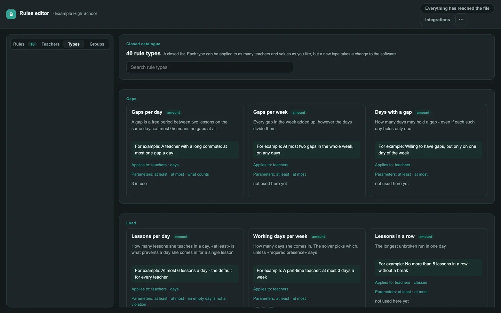Screen dimensions: 501x313
Task: Click 'Applies to: teachers · classes' line
Action: point(401,282)
